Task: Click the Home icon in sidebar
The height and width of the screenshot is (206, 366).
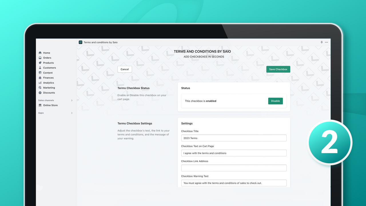Action: [40, 53]
